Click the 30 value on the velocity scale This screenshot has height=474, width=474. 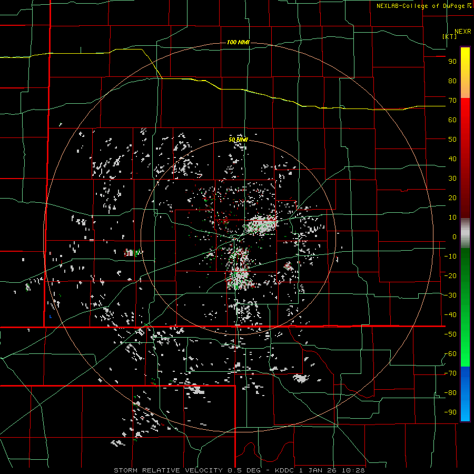452,179
